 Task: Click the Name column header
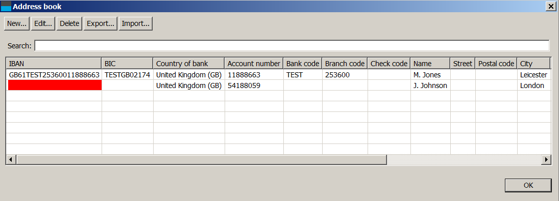coord(430,64)
